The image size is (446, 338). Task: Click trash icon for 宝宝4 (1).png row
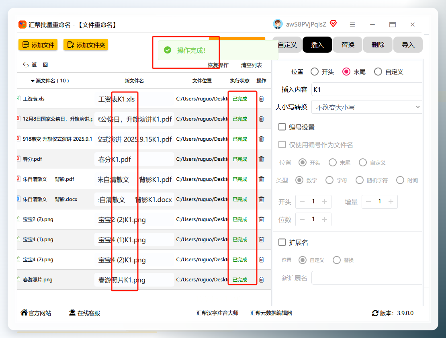pos(262,240)
